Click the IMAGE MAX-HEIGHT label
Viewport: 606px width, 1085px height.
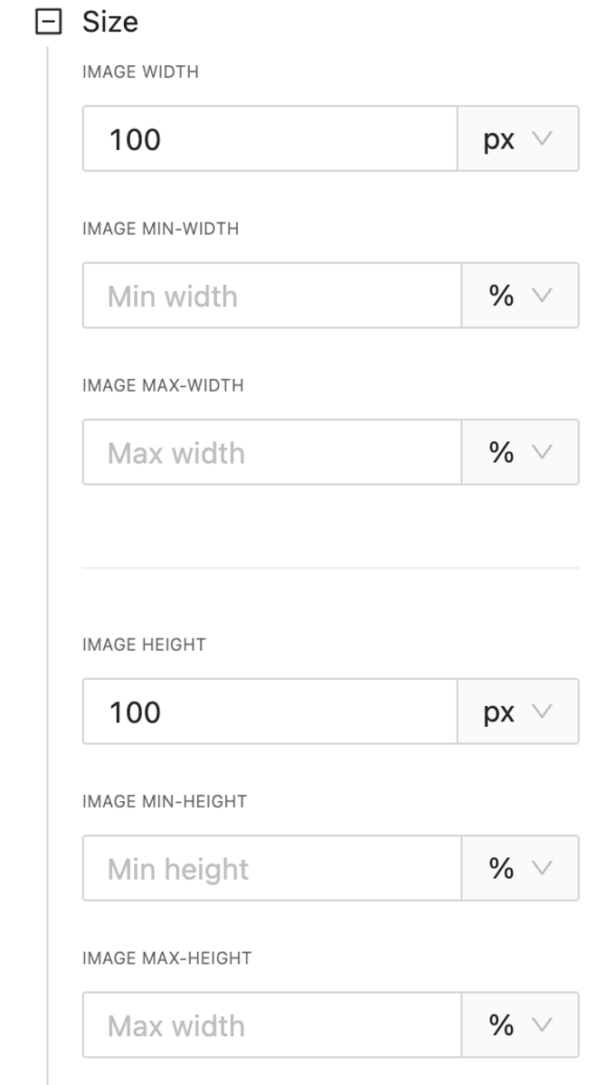166,958
